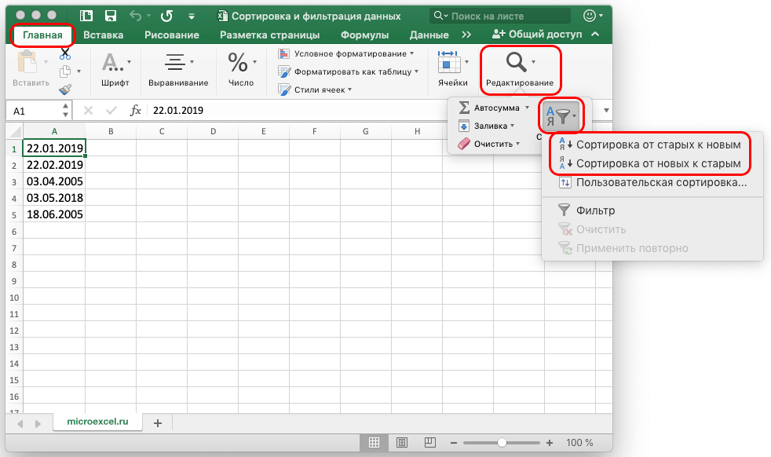
Task: Open the Ячейки cells group
Action: [453, 68]
